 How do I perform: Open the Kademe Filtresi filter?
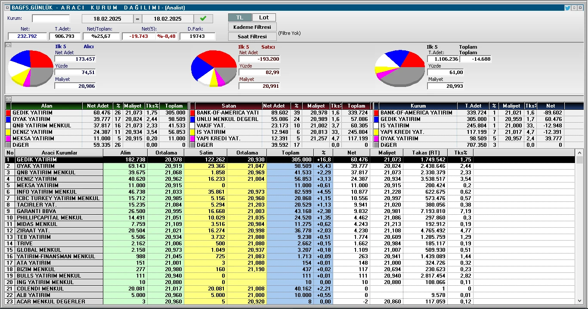[252, 27]
